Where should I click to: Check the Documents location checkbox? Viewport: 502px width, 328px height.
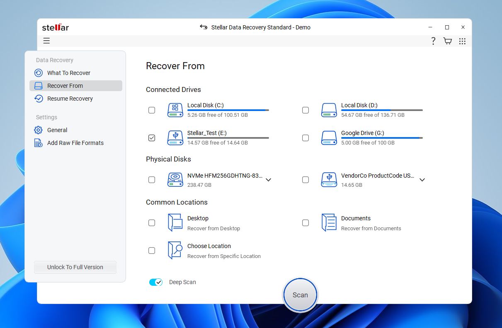click(306, 223)
